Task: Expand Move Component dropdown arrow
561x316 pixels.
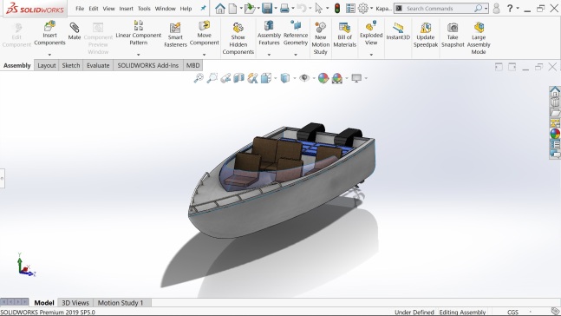Action: (205, 55)
